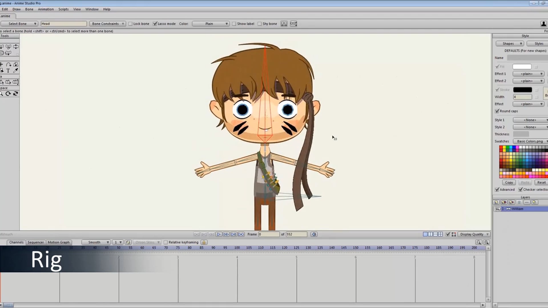The height and width of the screenshot is (308, 548).
Task: Enable the Relative keyframing checkbox
Action: pos(166,242)
